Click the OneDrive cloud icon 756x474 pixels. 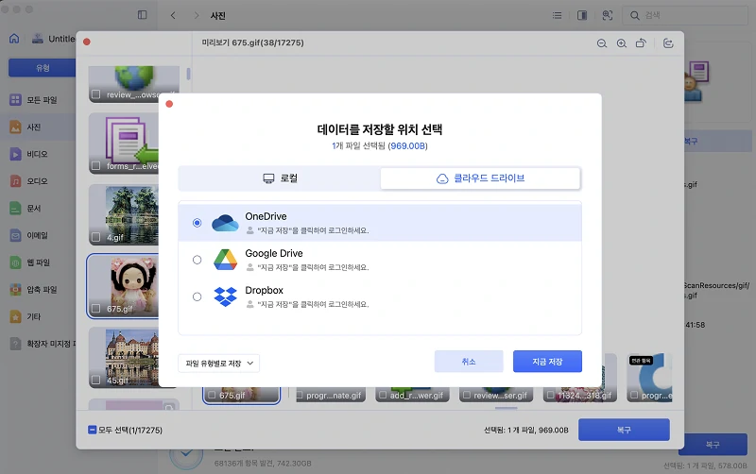coord(225,223)
